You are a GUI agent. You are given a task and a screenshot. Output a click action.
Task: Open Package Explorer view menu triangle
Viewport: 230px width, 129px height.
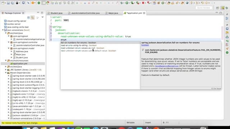click(42, 18)
